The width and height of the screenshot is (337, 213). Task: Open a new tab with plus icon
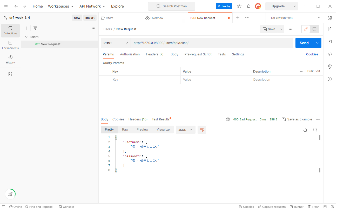[x=238, y=18]
